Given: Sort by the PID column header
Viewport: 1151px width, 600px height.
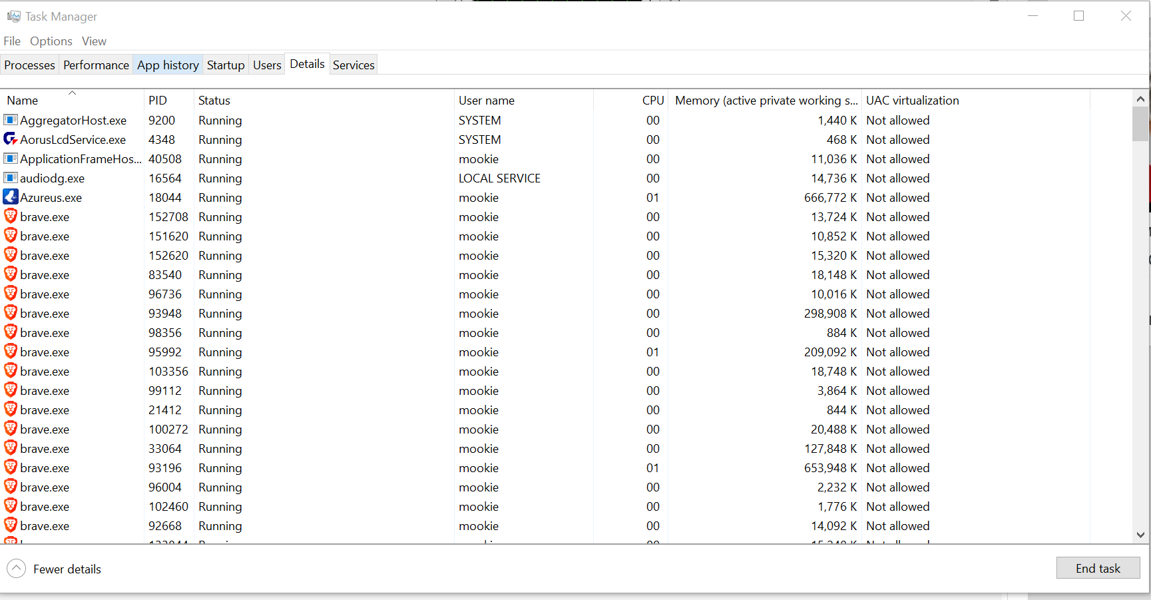Looking at the screenshot, I should pos(168,100).
